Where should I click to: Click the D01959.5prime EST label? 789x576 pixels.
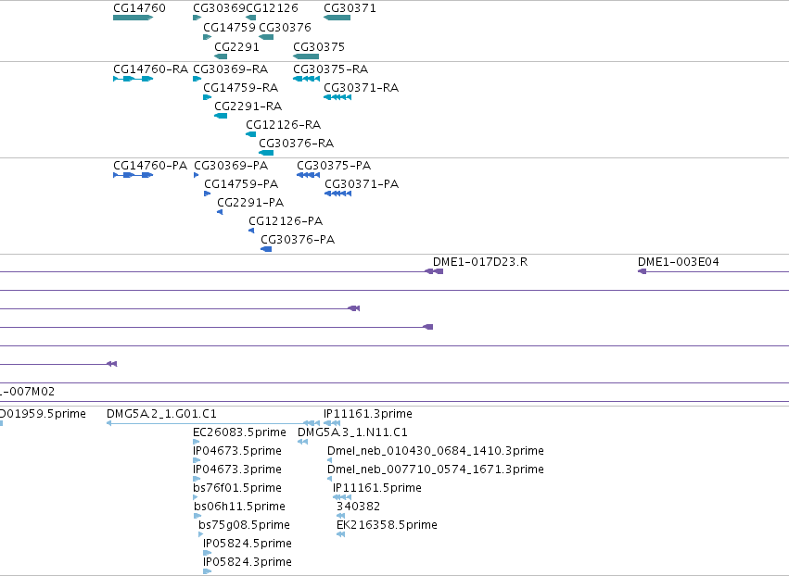click(x=43, y=414)
